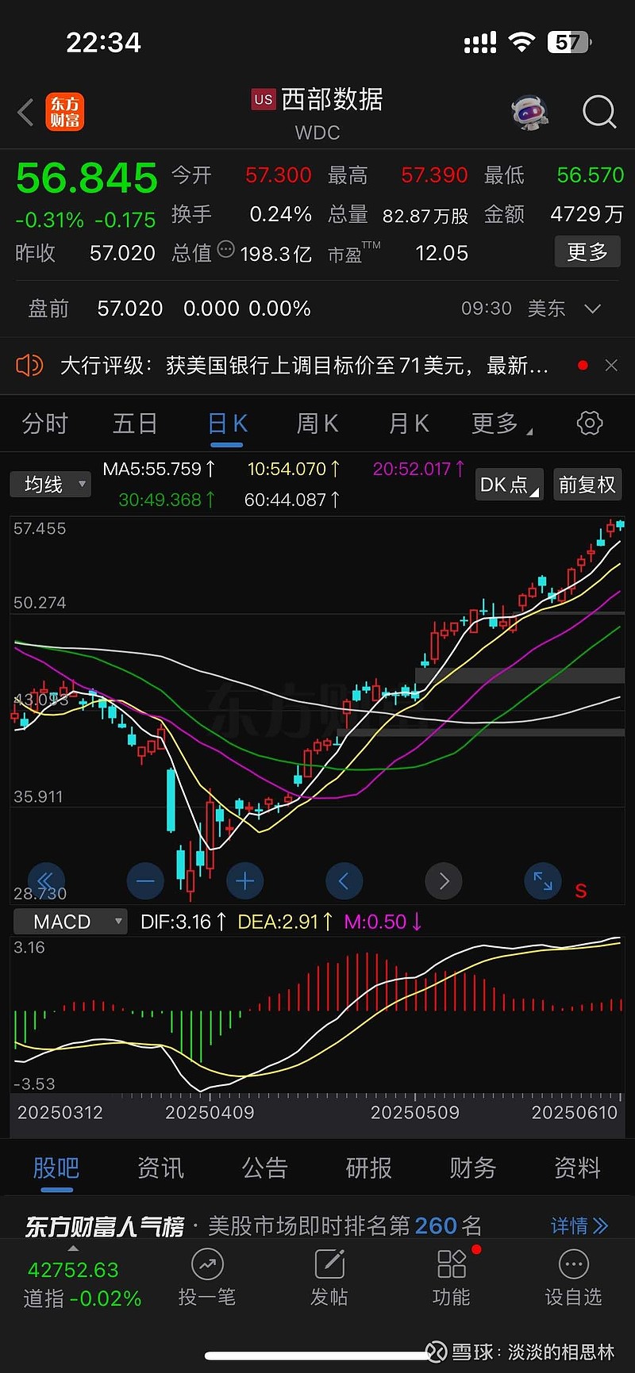Open the 资料 tab

pyautogui.click(x=577, y=1168)
